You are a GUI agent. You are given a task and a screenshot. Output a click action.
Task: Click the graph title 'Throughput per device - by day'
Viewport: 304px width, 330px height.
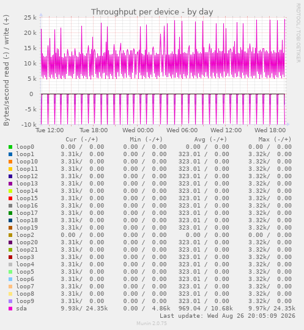coord(152,12)
